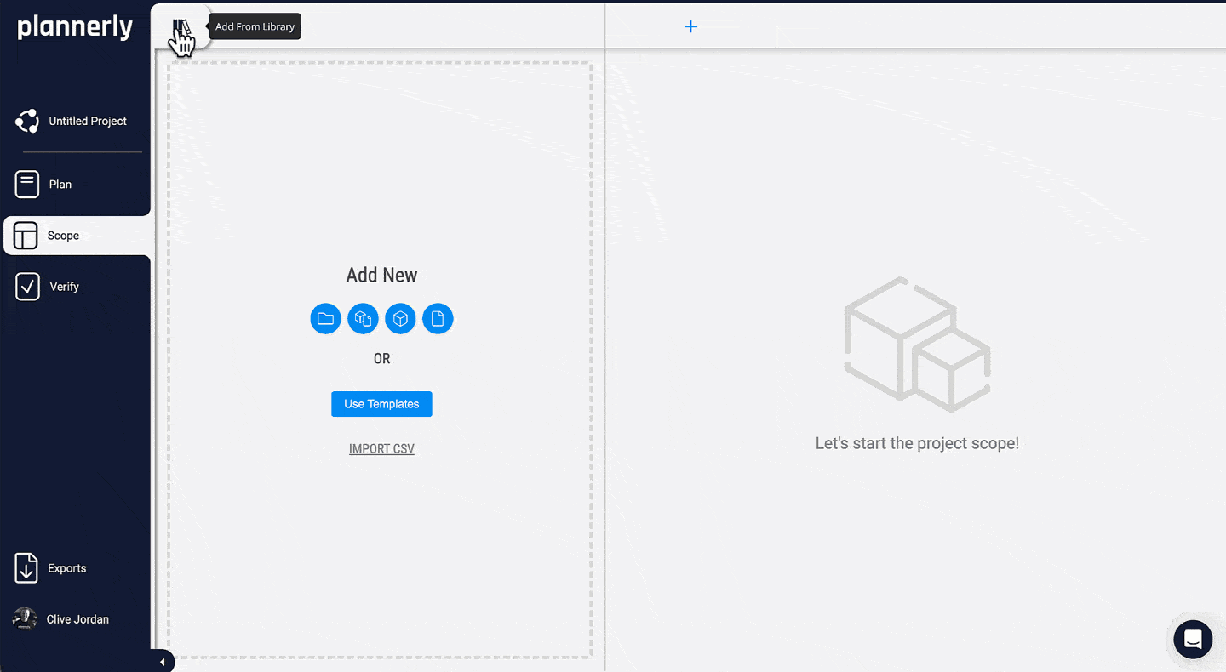
Task: Click the multiple-boxes icon under Add New
Action: coord(363,319)
